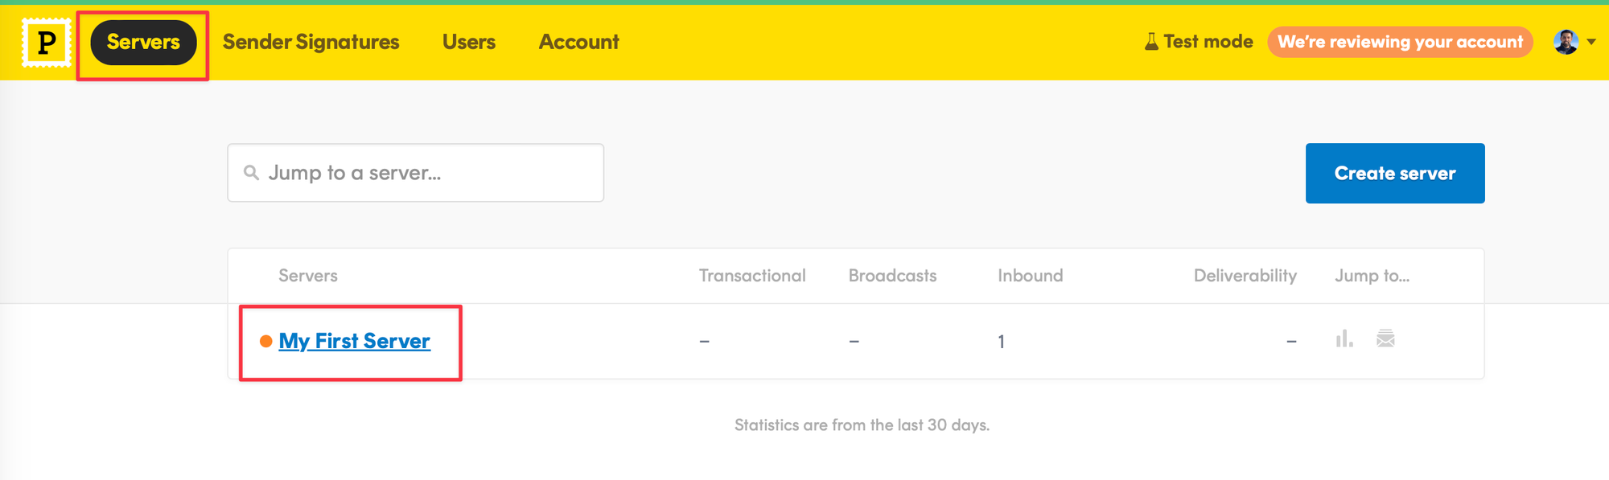
Task: Click the flask Test mode icon
Action: click(x=1151, y=42)
